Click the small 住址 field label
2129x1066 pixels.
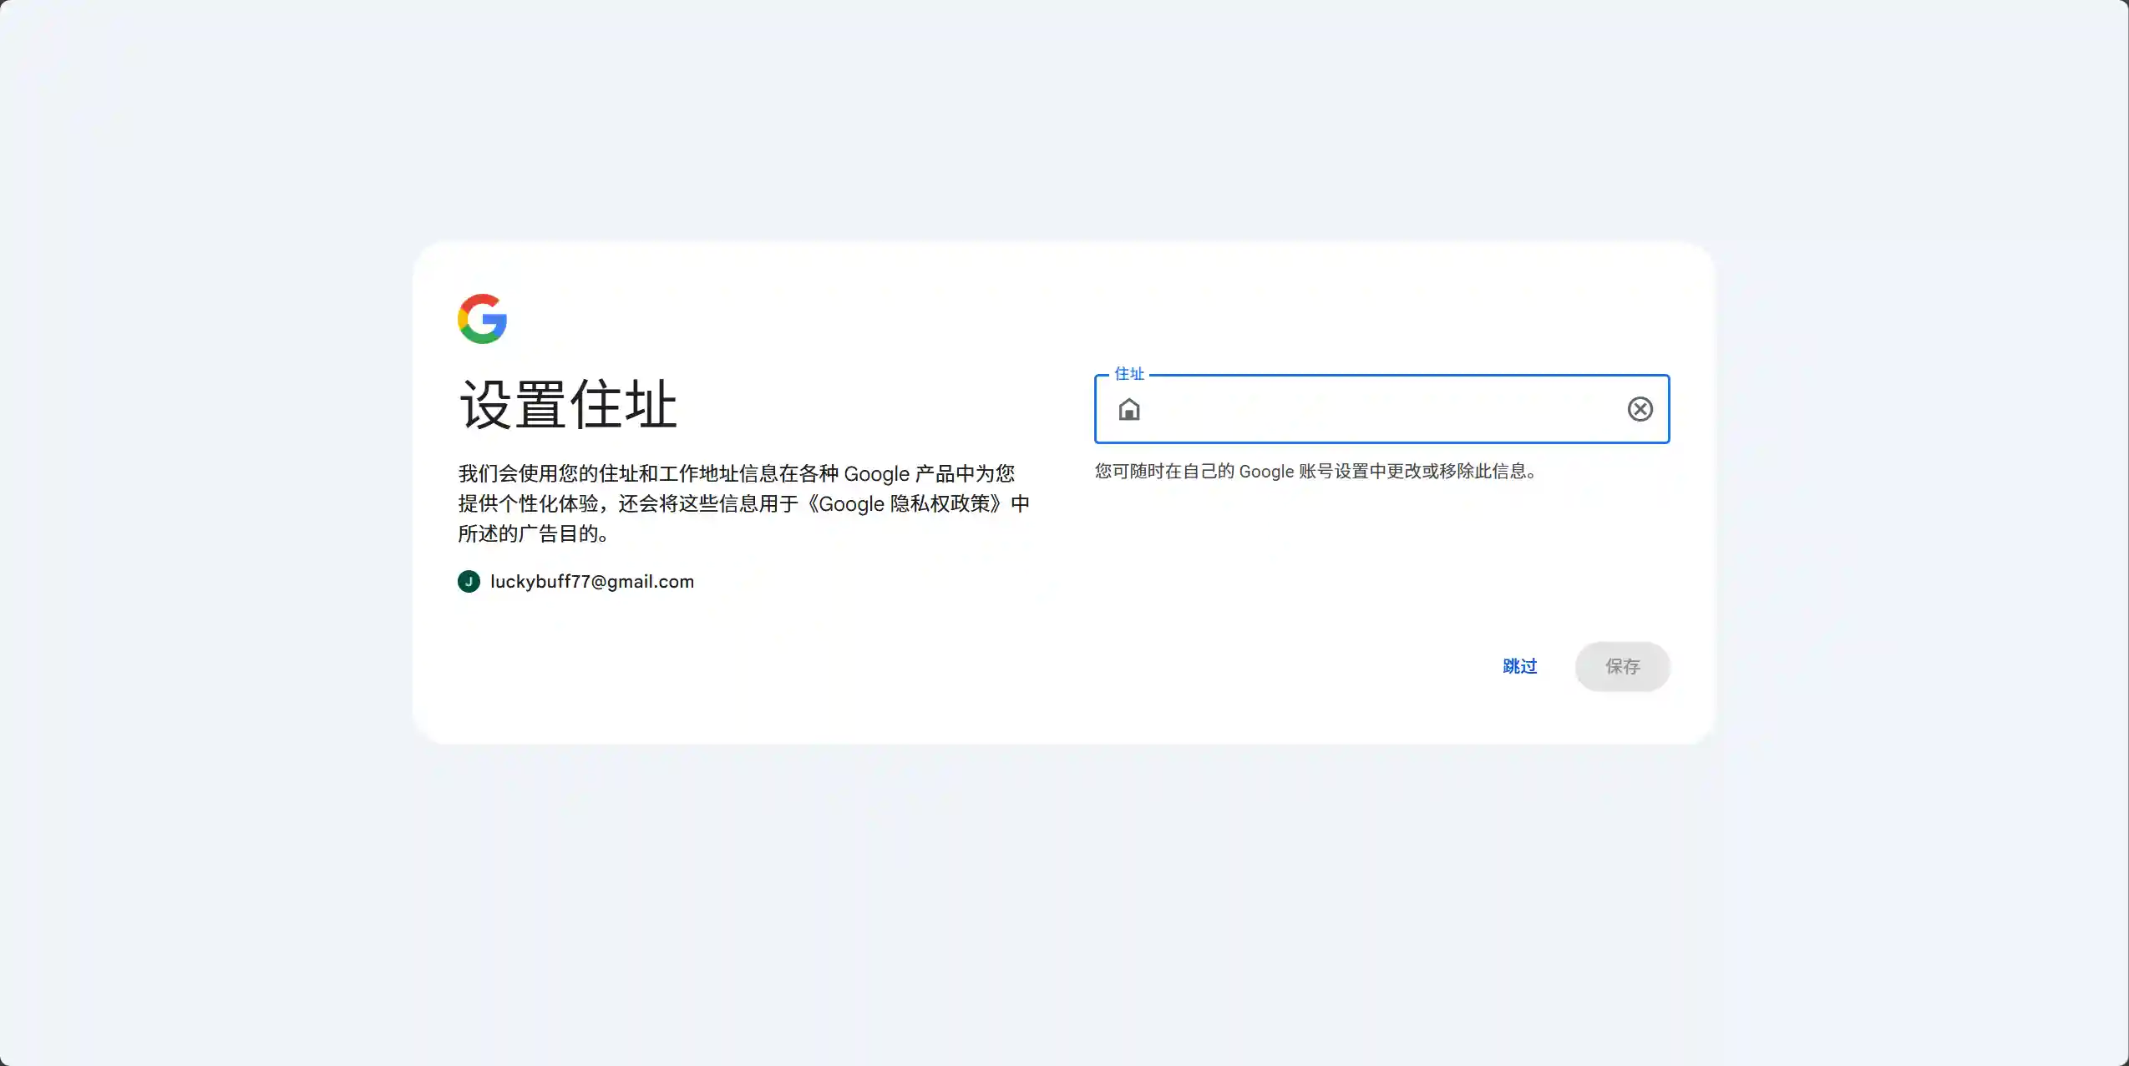coord(1129,374)
